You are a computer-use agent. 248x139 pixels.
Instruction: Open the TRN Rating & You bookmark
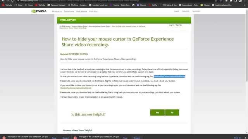[168, 5]
